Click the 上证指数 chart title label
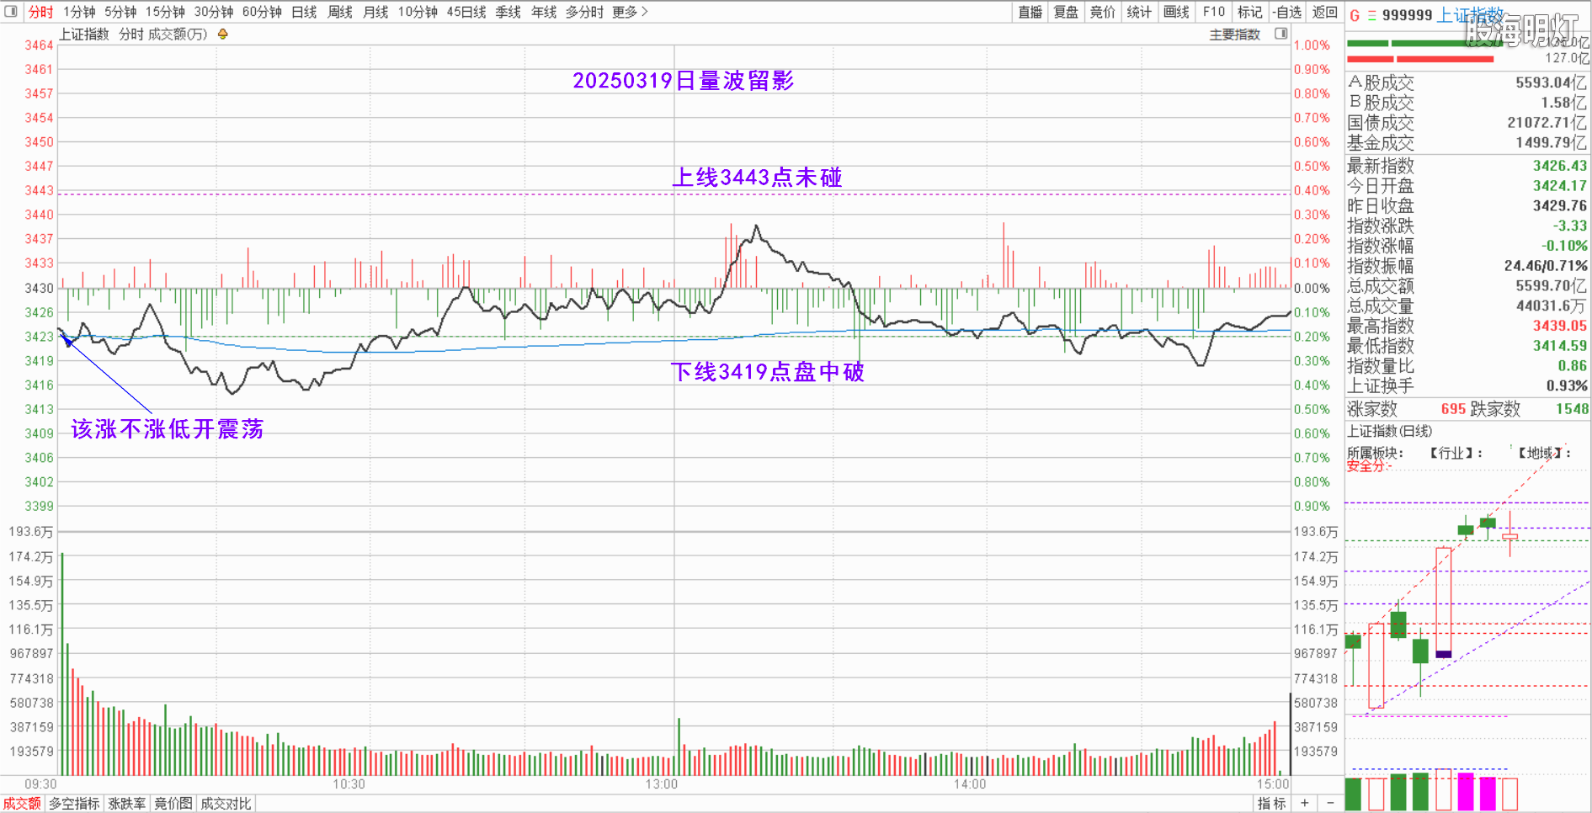The height and width of the screenshot is (813, 1592). pos(84,35)
